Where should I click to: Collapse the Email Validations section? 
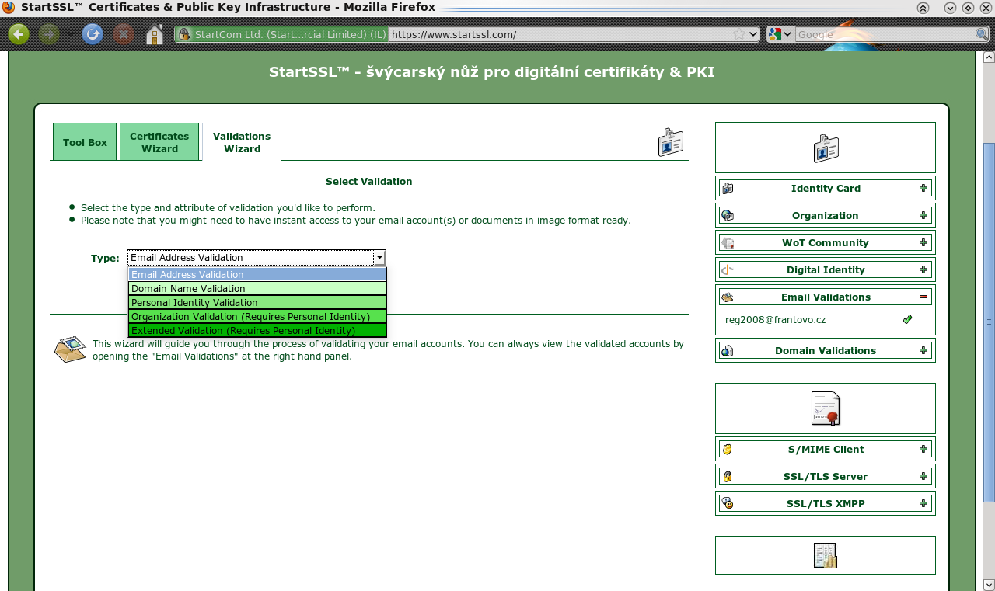click(x=923, y=297)
